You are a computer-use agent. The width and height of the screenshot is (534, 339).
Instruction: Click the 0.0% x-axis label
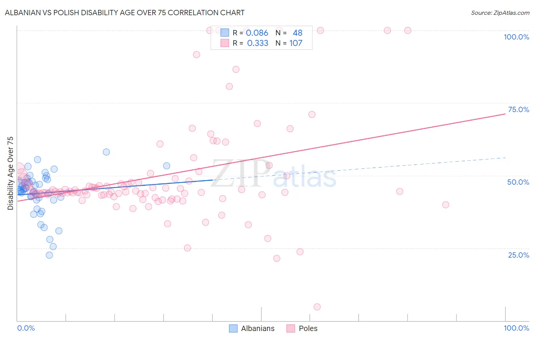(26, 328)
